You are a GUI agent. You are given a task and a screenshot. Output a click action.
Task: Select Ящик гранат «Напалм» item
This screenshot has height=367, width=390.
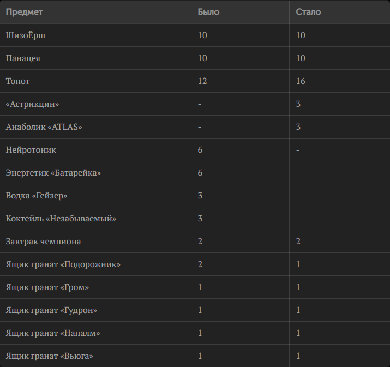(53, 333)
